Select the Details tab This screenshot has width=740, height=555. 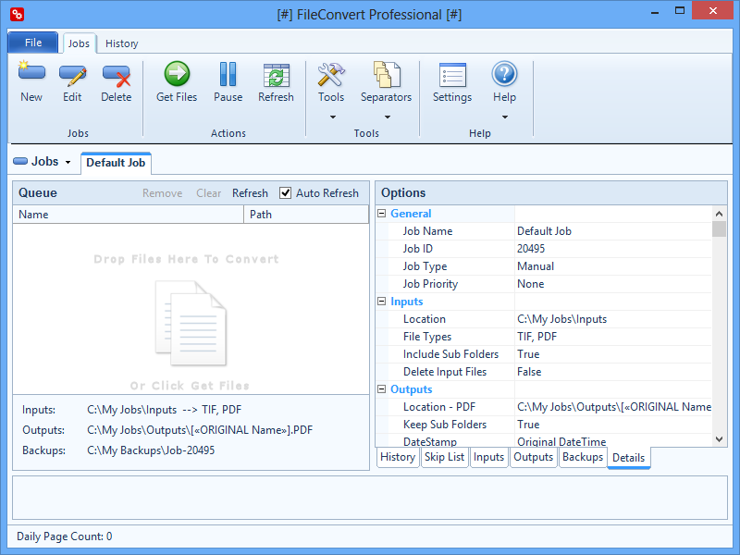coord(629,458)
